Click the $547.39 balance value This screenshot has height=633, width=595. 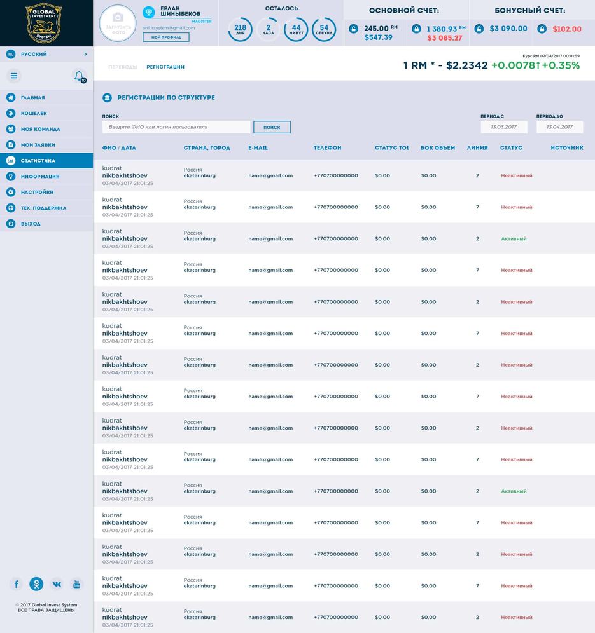point(378,37)
